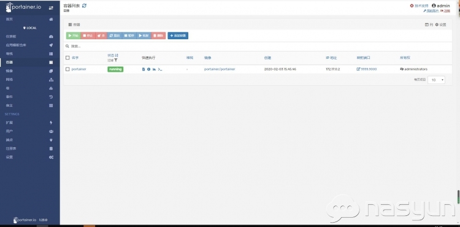The image size is (460, 227).
Task: Open the my account link under admin
Action: pyautogui.click(x=431, y=11)
